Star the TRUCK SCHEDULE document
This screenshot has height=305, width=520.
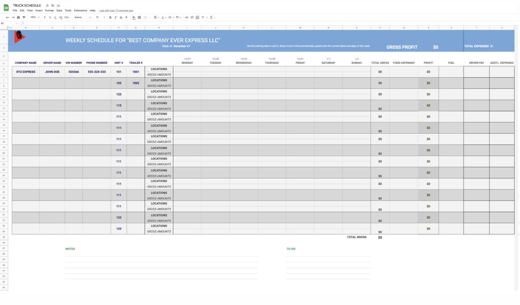[x=47, y=6]
